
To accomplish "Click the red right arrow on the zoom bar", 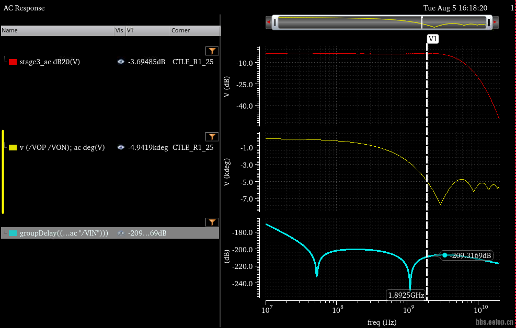I will pos(495,22).
